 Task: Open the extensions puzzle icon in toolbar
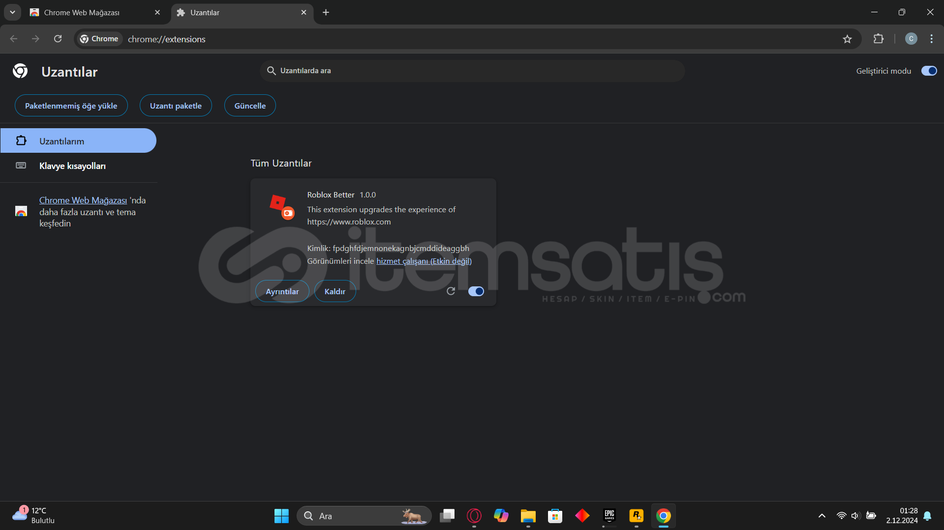879,39
